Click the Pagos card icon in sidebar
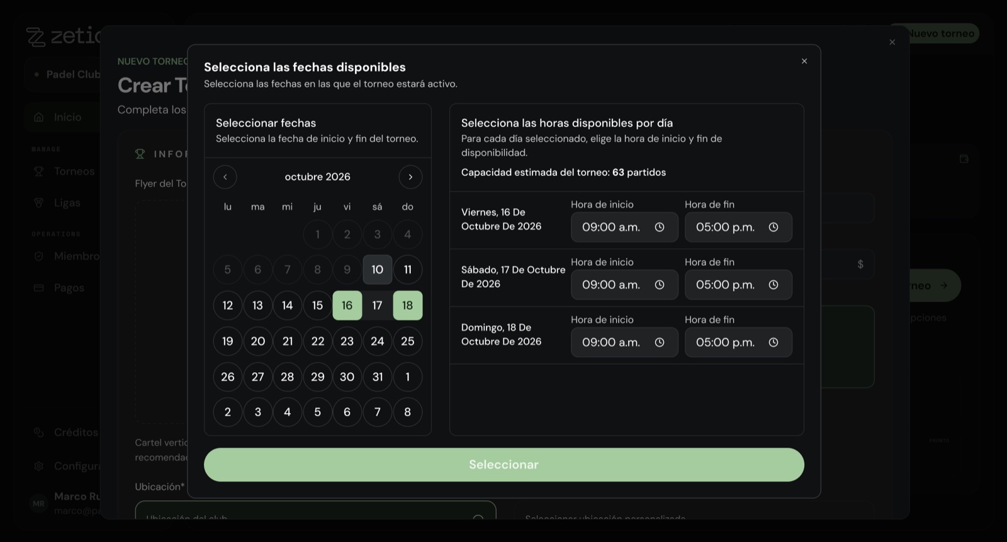Viewport: 1007px width, 542px height. coord(39,287)
